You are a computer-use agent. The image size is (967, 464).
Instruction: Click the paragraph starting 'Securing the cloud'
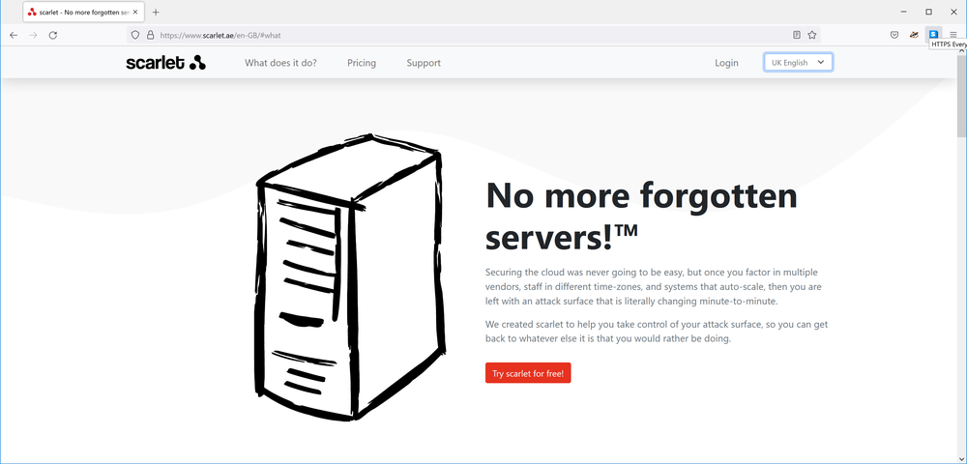pyautogui.click(x=653, y=287)
